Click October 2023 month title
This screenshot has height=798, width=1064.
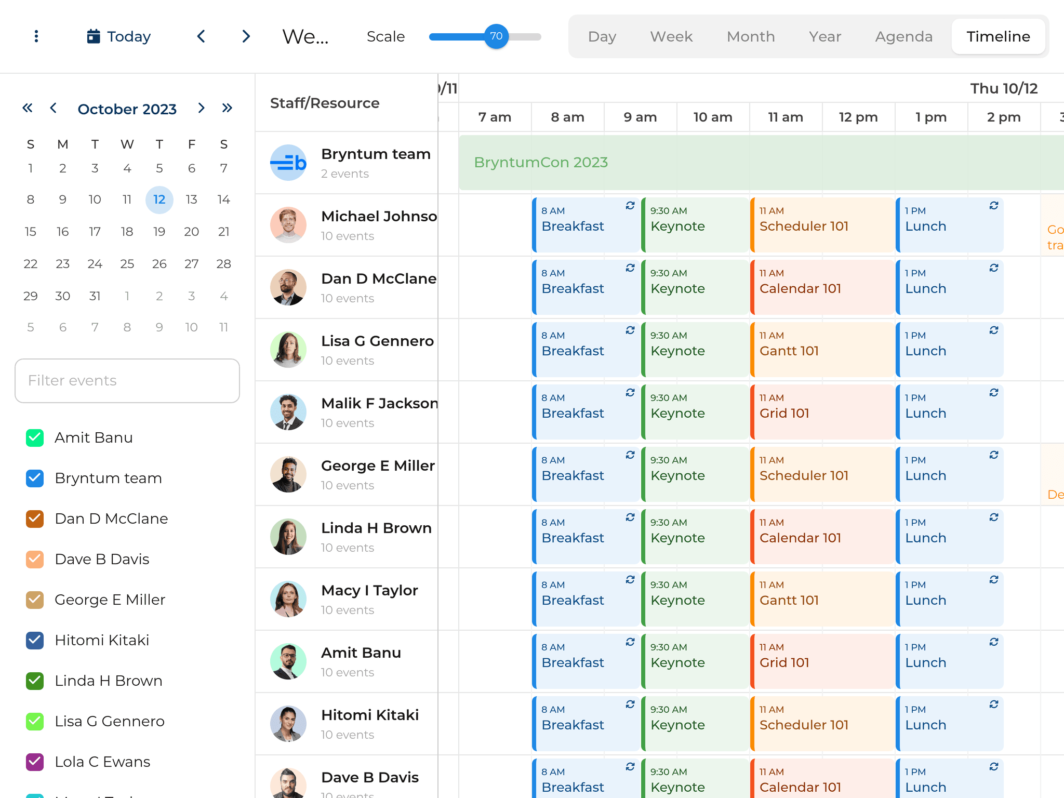[x=127, y=109]
